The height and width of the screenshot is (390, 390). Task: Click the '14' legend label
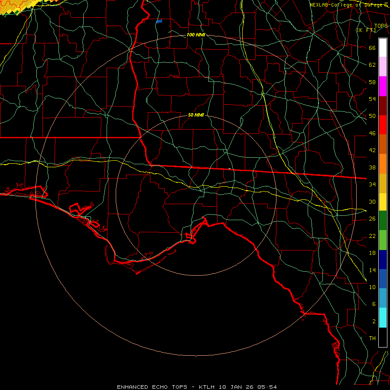click(372, 270)
